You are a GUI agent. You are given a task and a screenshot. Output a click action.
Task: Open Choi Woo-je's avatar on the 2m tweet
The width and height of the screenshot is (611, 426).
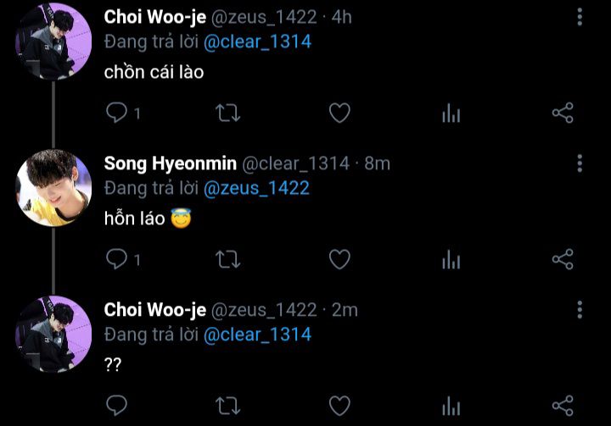point(53,335)
